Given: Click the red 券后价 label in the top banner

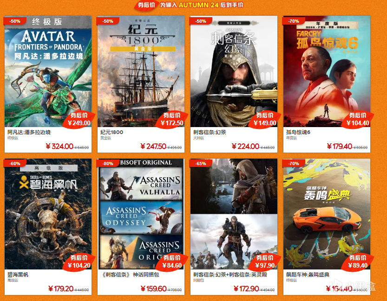Looking at the screenshot, I should (x=146, y=5).
